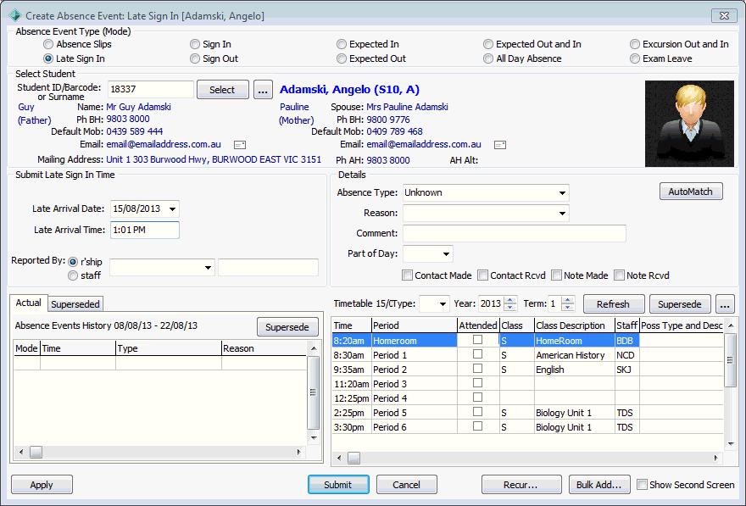The height and width of the screenshot is (506, 746).
Task: Click the AutoMatch button
Action: coord(691,192)
